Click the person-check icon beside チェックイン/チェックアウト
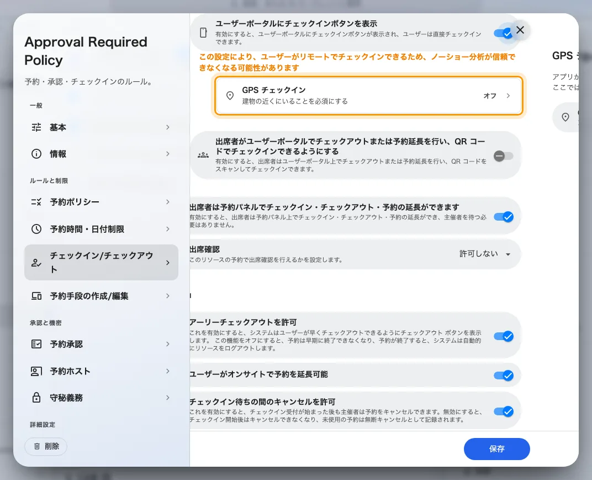 click(x=36, y=263)
